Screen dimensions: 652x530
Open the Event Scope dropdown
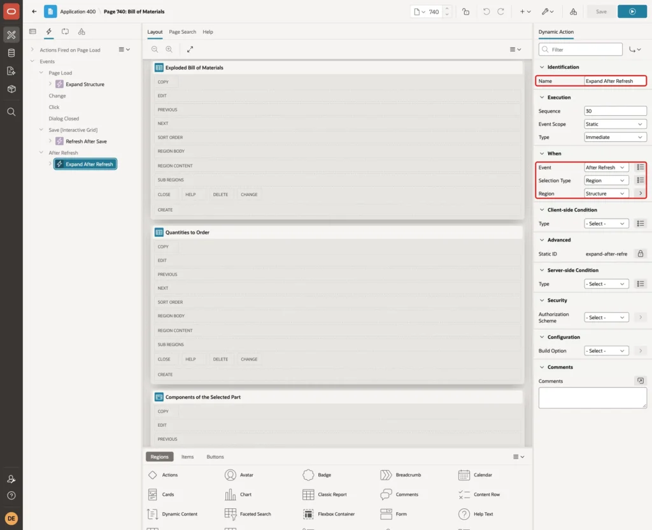615,124
